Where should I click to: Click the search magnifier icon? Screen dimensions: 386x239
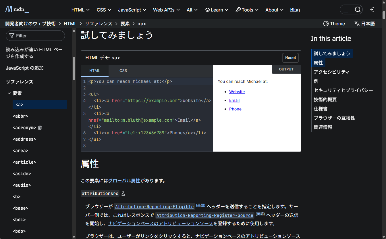coord(358,9)
